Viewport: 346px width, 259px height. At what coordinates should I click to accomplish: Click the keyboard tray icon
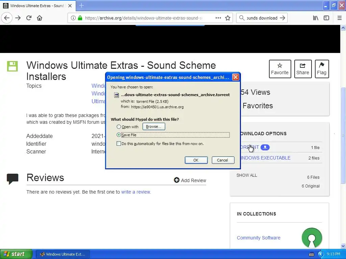311,254
